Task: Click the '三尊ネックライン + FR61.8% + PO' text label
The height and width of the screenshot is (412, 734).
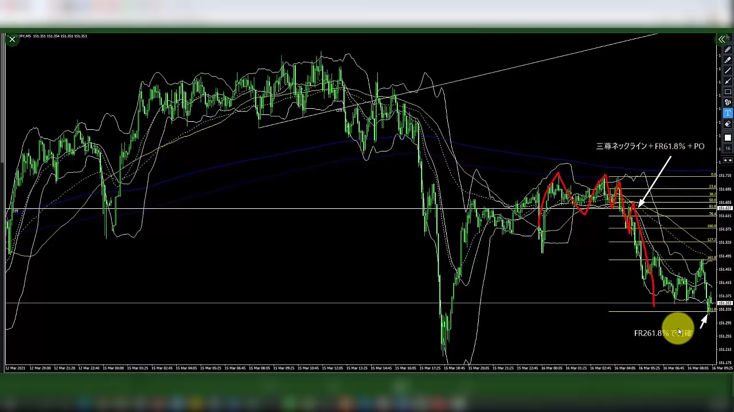Action: (650, 146)
